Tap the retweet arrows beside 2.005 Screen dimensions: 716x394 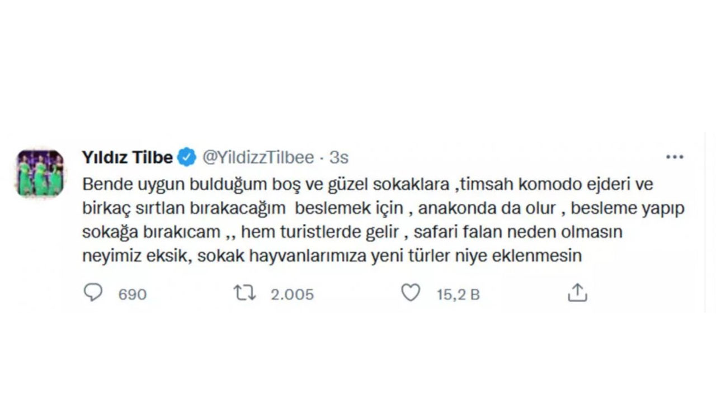coord(244,292)
